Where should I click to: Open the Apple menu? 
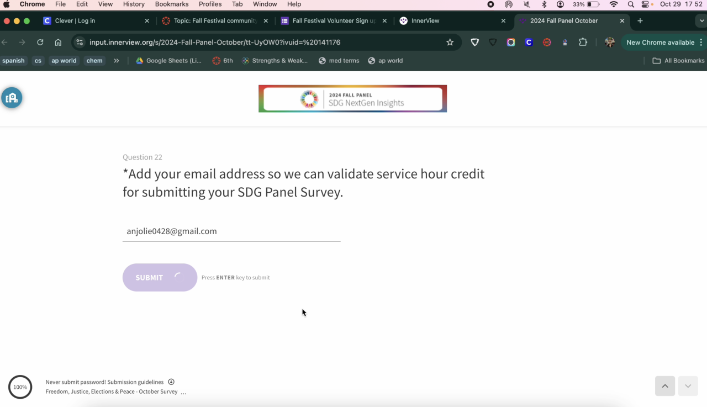pos(7,4)
